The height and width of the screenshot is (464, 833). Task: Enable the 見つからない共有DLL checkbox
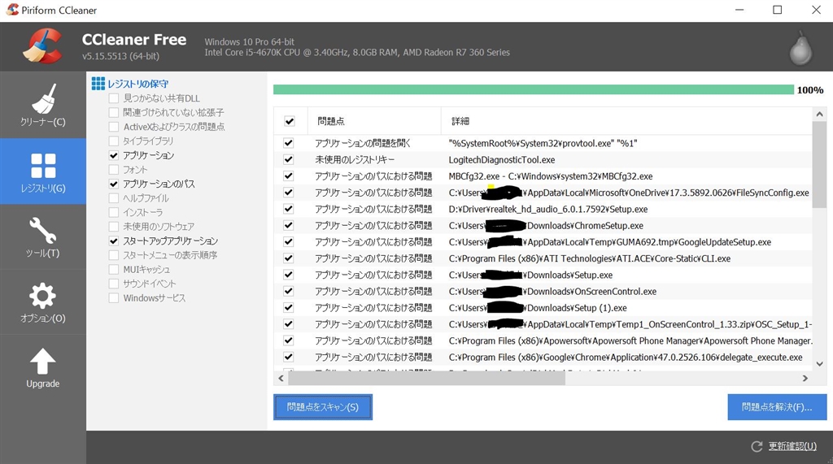114,98
